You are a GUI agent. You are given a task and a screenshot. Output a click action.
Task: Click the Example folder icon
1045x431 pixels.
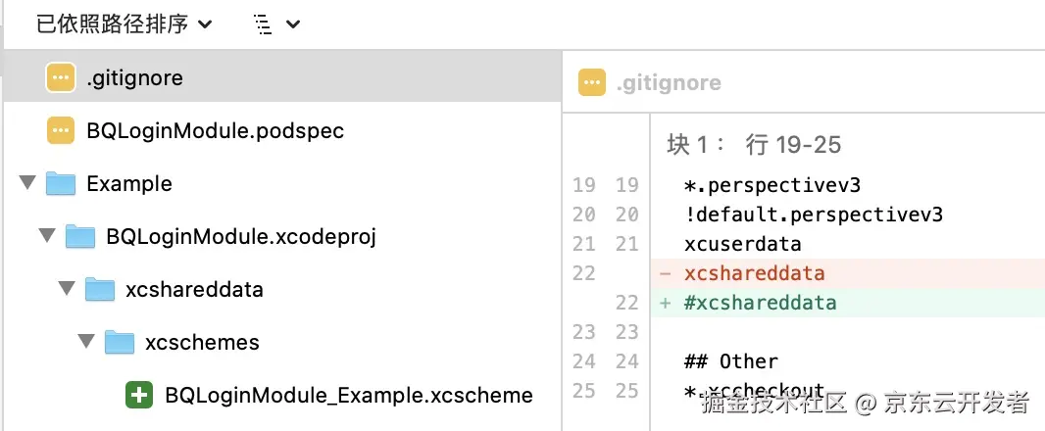pyautogui.click(x=61, y=184)
